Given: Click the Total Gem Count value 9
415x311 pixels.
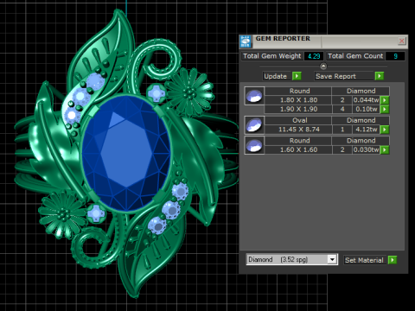Looking at the screenshot, I should pyautogui.click(x=395, y=56).
